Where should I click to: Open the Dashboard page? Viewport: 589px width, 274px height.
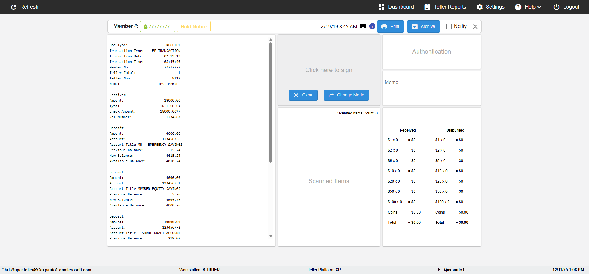click(x=396, y=7)
